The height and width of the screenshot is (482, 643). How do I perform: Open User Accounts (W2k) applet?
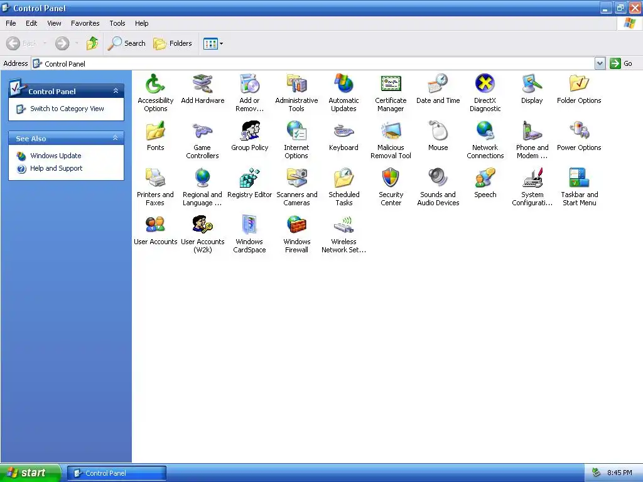203,235
